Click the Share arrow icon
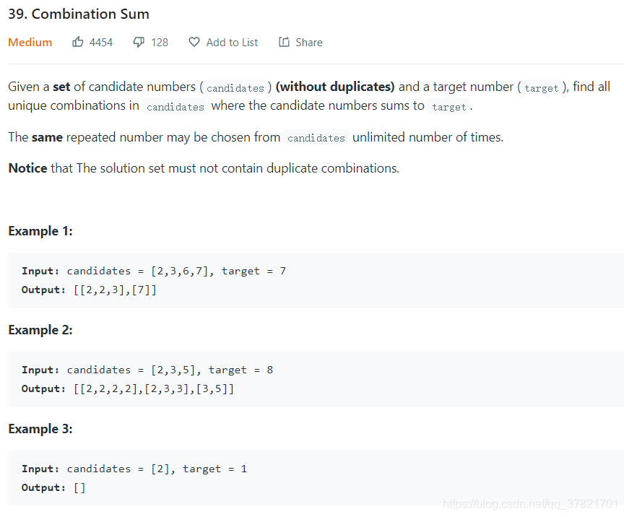Image resolution: width=624 pixels, height=517 pixels. (x=284, y=42)
